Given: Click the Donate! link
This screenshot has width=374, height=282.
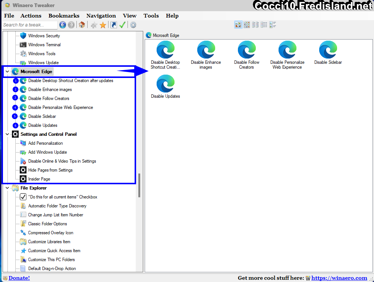Looking at the screenshot, I should coord(19,278).
